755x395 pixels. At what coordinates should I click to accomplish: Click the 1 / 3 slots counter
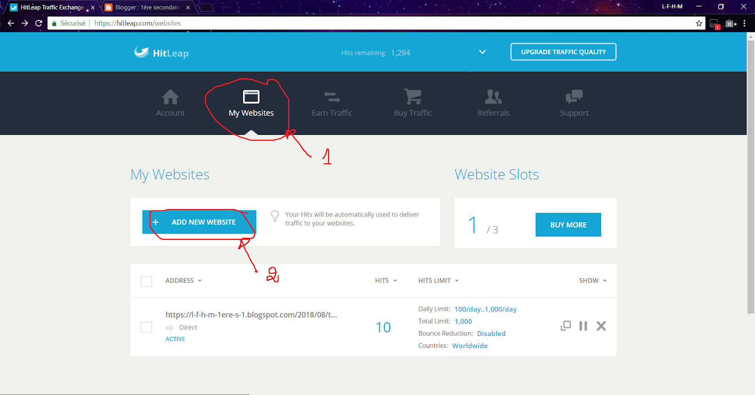[x=483, y=225]
